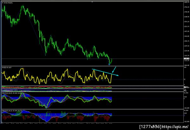Click the chart shift triangle on top border
Screen dimensions: 190x130
coord(92,2)
